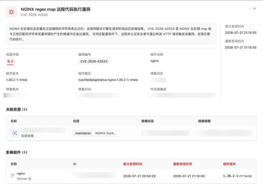Image resolution: width=263 pixels, height=191 pixels.
Task: Click the maintainer label tag
Action: (x=83, y=133)
